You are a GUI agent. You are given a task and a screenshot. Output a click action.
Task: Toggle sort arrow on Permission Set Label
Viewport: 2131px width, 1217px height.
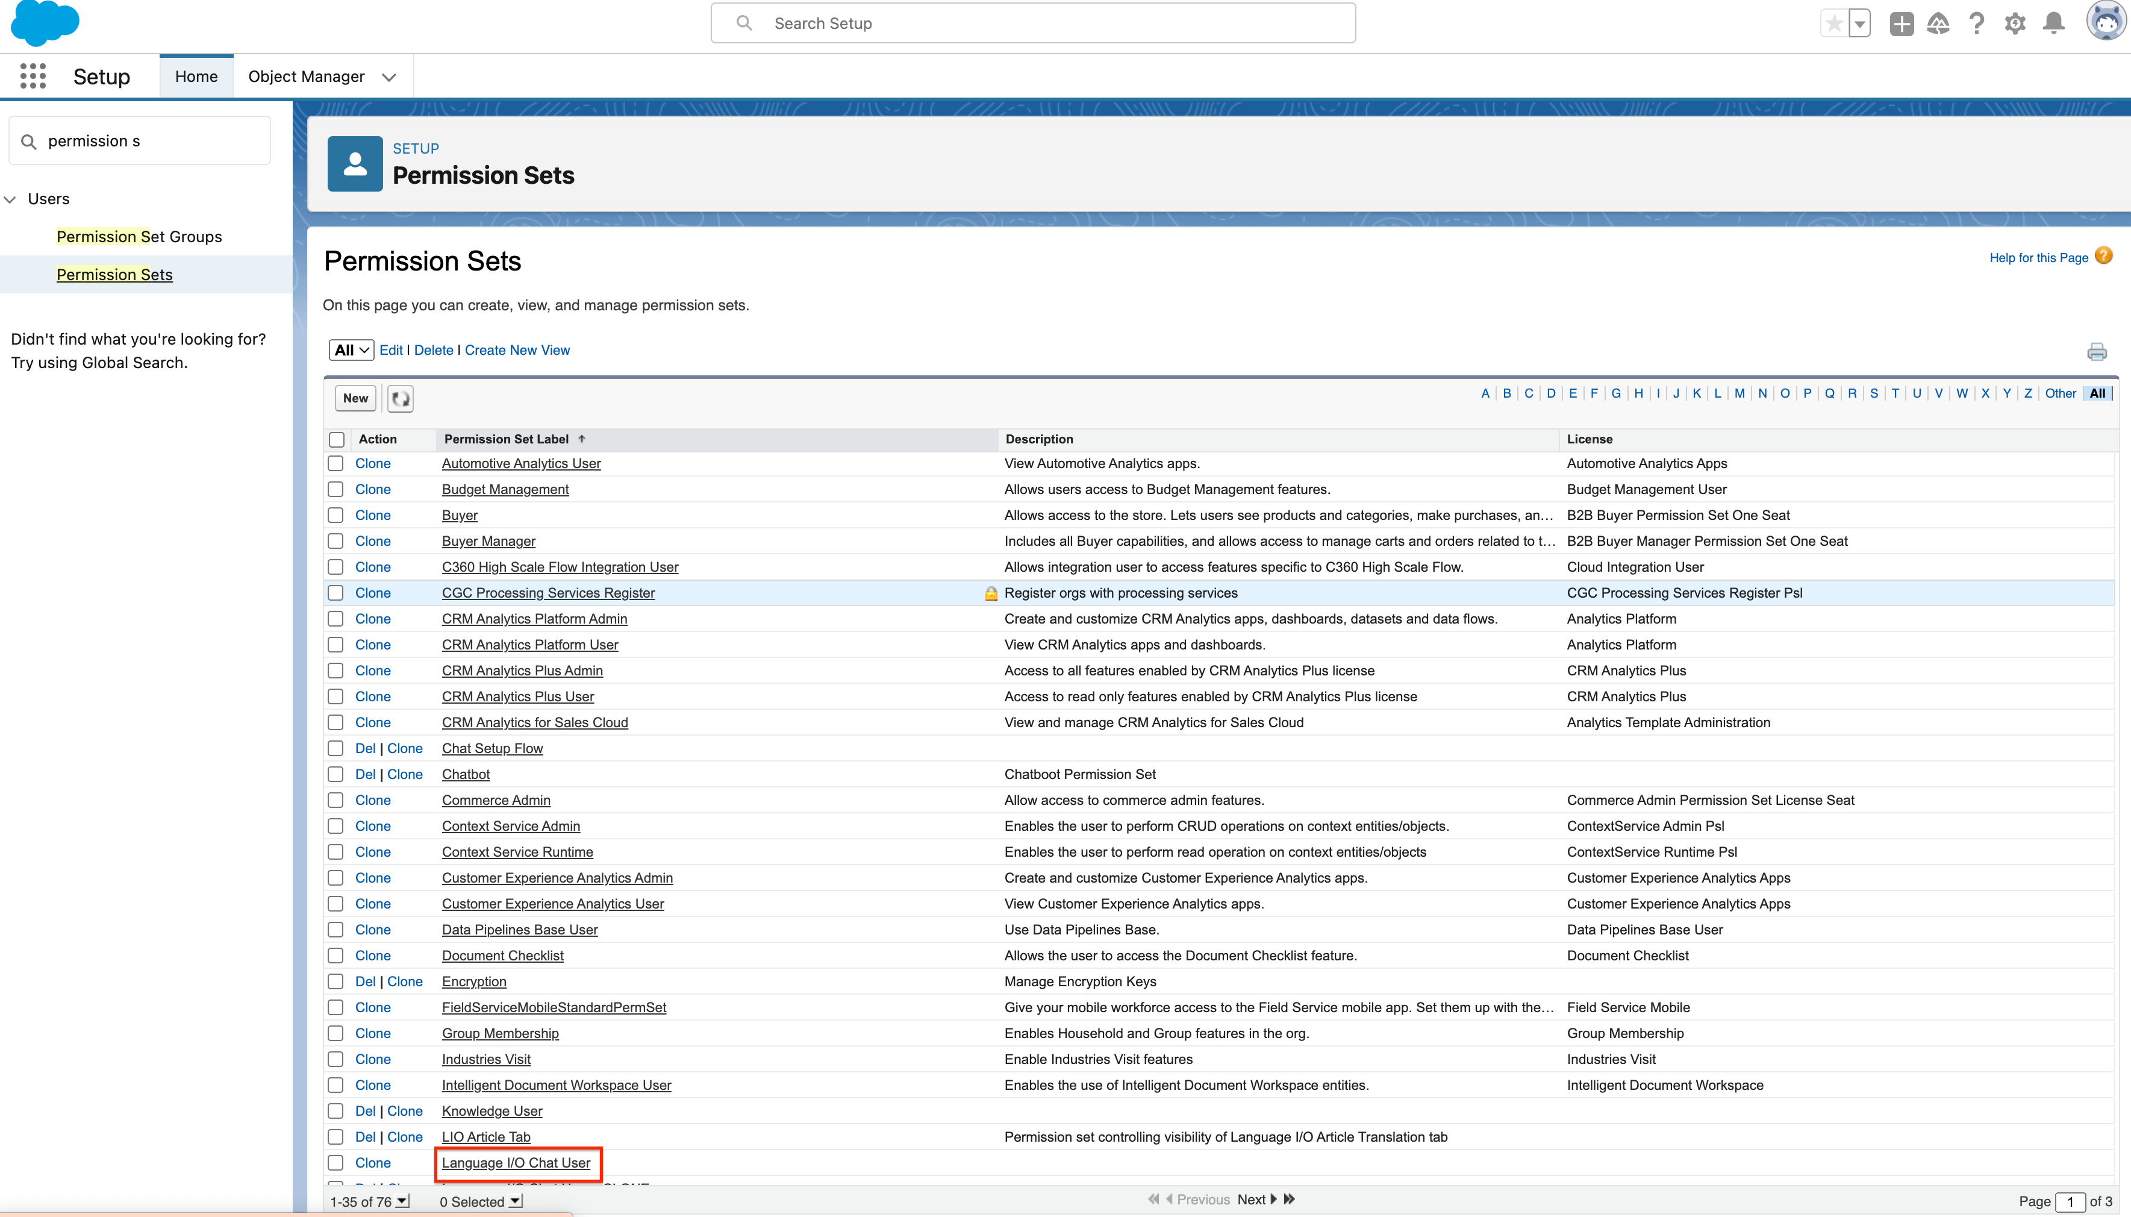point(581,439)
